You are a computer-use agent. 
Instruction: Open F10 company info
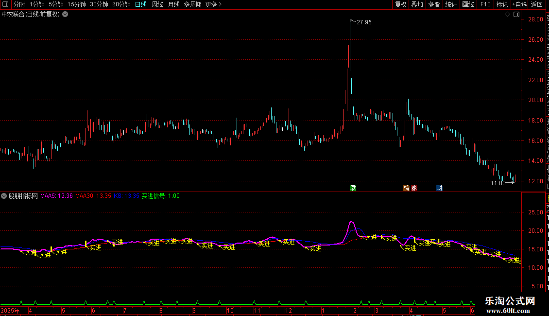(x=485, y=4)
